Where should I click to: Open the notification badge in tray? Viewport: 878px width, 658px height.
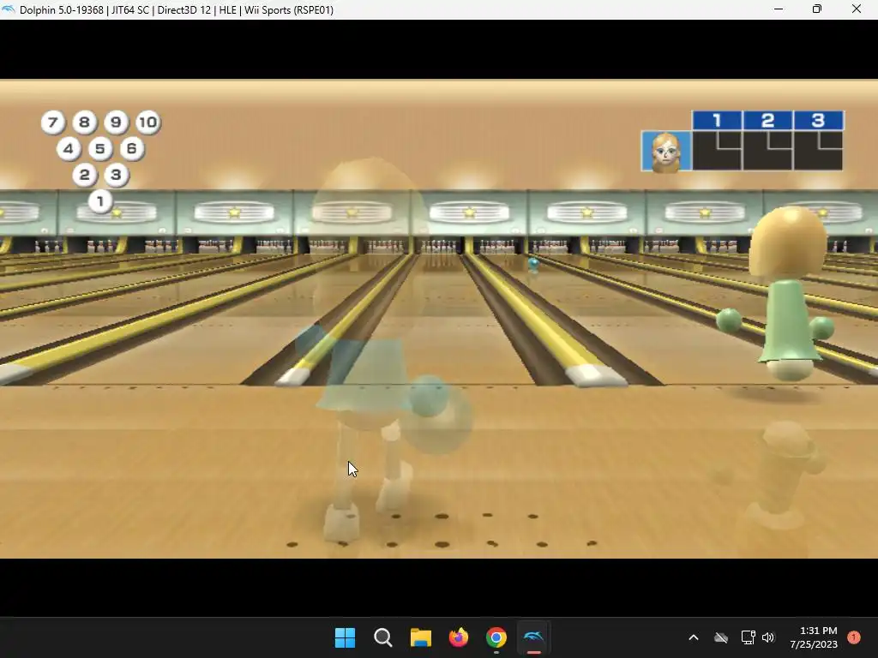pos(853,637)
